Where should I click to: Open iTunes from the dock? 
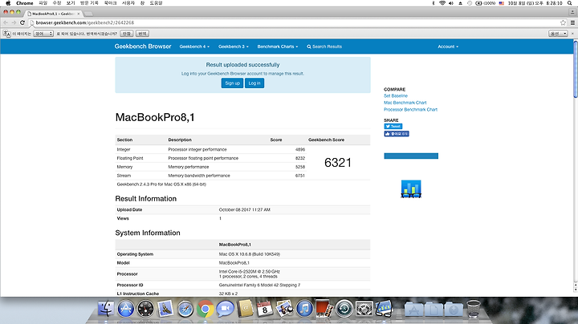coord(304,309)
